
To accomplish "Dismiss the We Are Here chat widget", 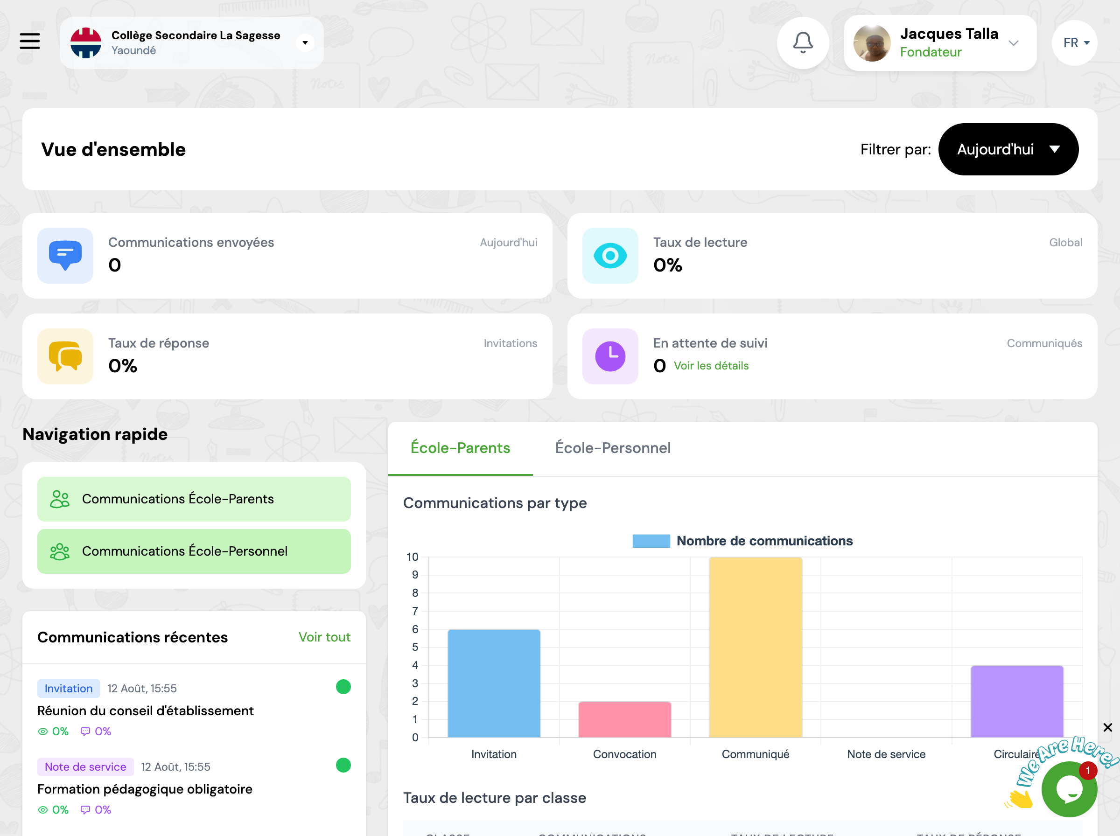I will coord(1107,727).
